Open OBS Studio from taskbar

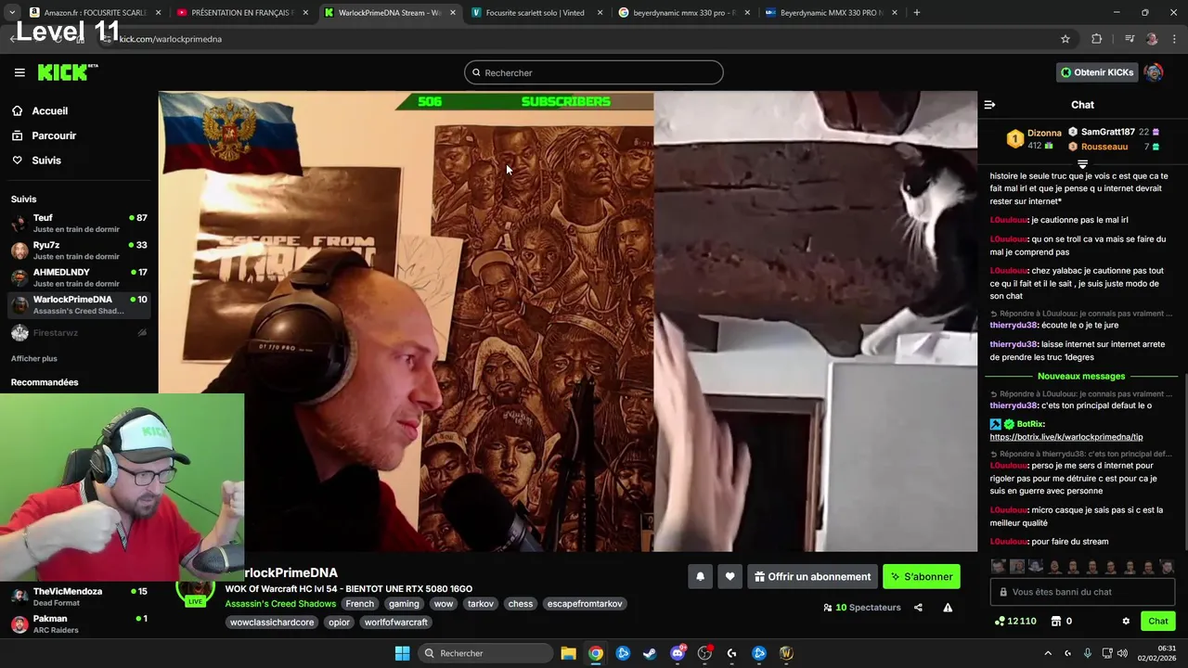(704, 653)
